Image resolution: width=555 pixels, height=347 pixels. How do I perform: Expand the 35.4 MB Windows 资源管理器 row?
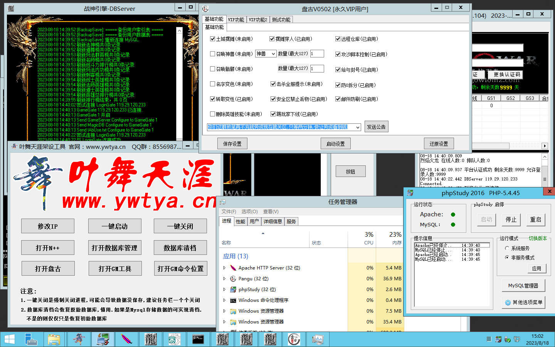click(224, 322)
